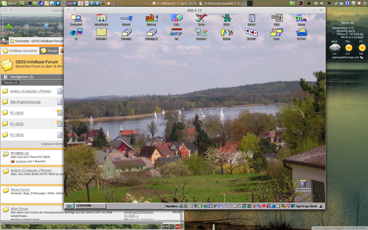Launch terminal from top panel
The image size is (368, 230).
(30, 3)
